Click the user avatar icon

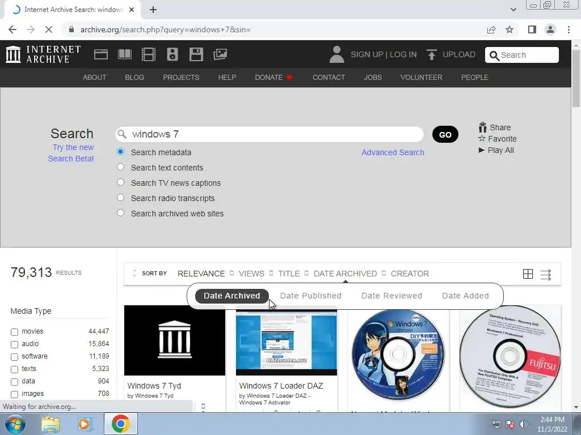pyautogui.click(x=336, y=54)
